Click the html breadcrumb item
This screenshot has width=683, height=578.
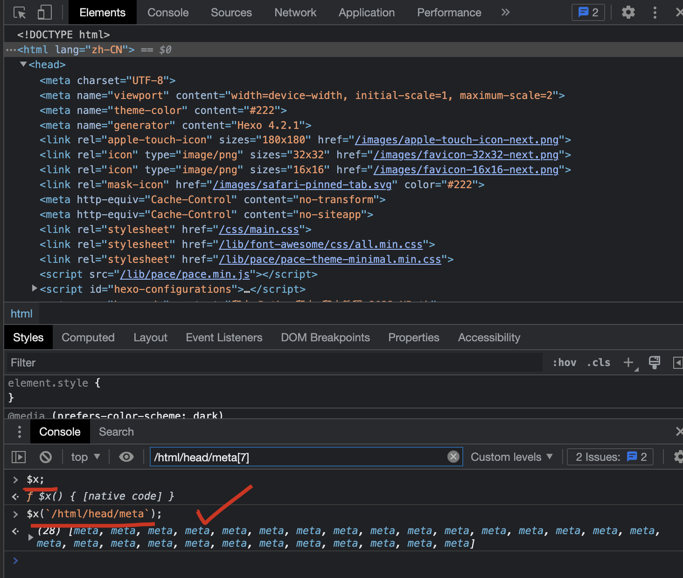click(x=21, y=314)
